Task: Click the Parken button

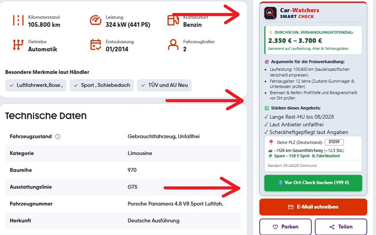Action: [x=286, y=227]
